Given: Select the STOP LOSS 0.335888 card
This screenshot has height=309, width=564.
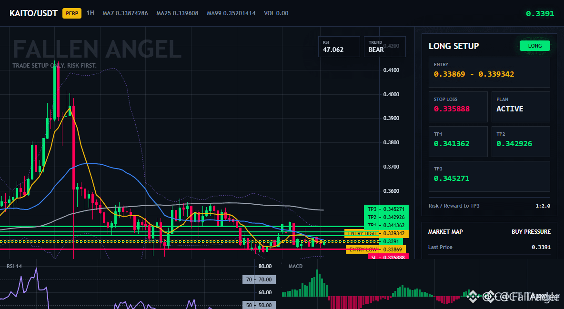Looking at the screenshot, I should (x=458, y=107).
